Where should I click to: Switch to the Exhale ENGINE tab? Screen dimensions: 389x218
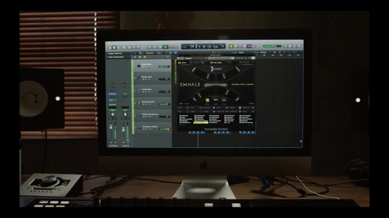(194, 63)
